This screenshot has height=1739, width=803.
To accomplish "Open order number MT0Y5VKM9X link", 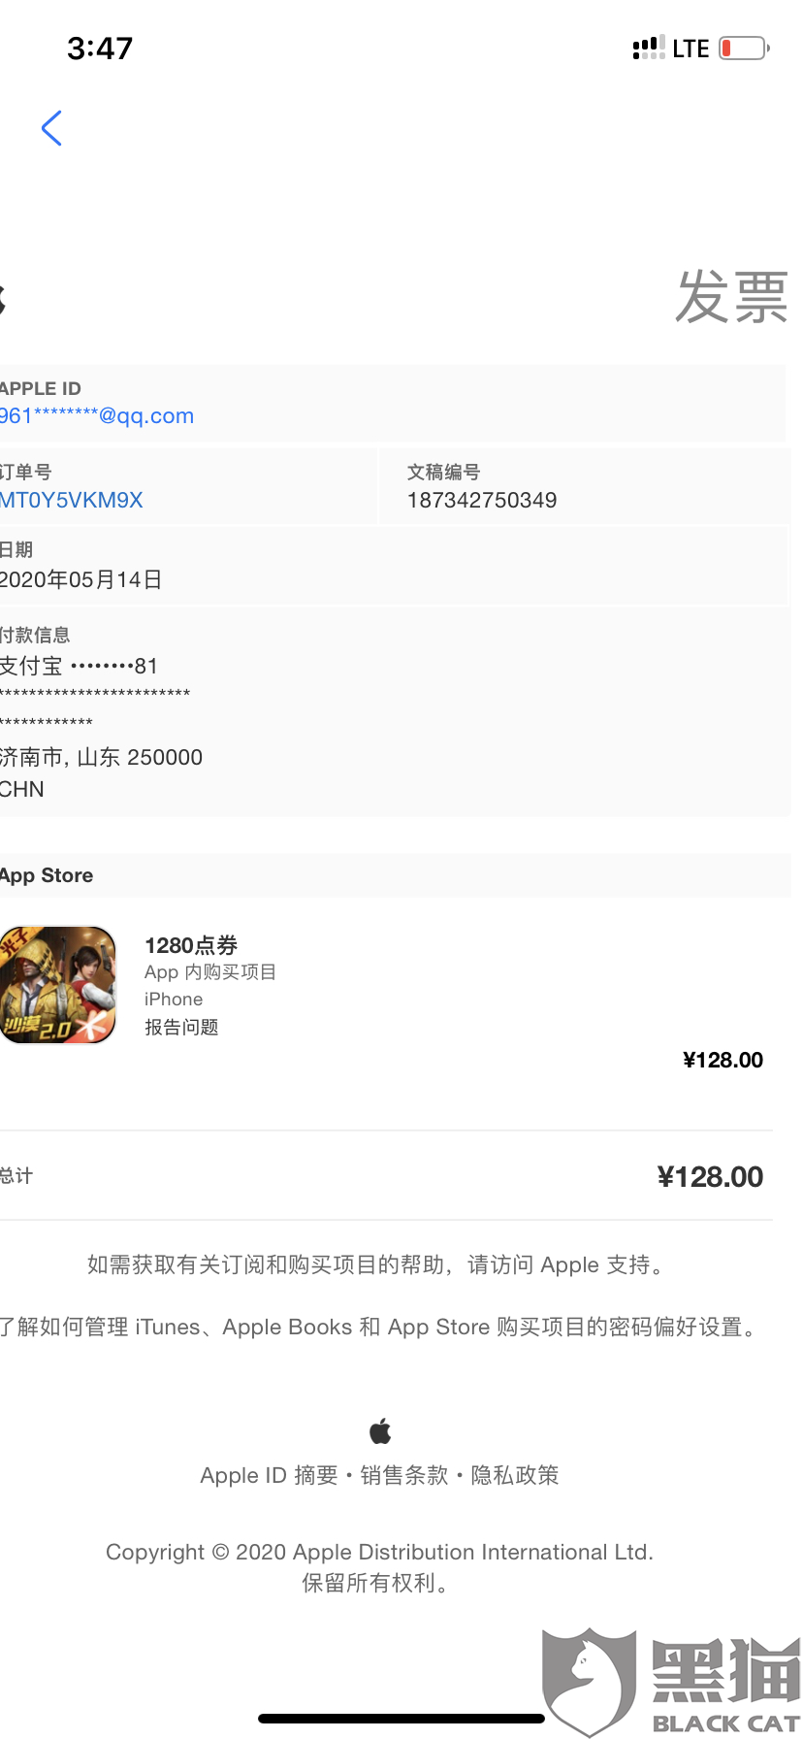I will (72, 501).
